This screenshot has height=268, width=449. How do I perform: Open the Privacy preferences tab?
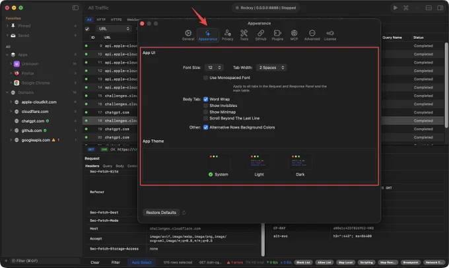(x=227, y=35)
